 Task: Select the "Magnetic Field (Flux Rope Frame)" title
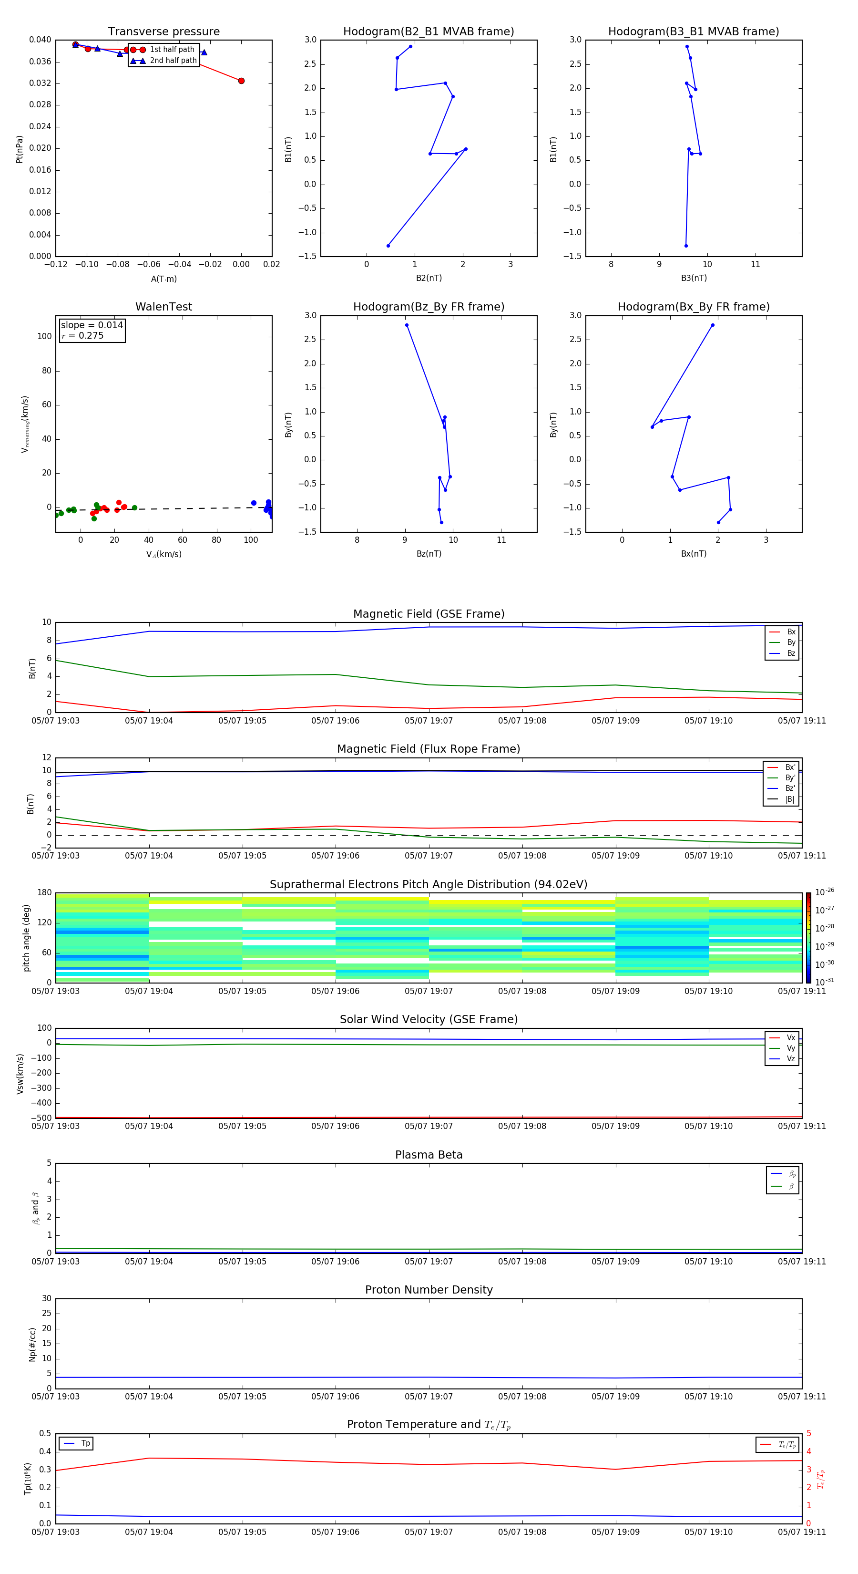pos(429,749)
